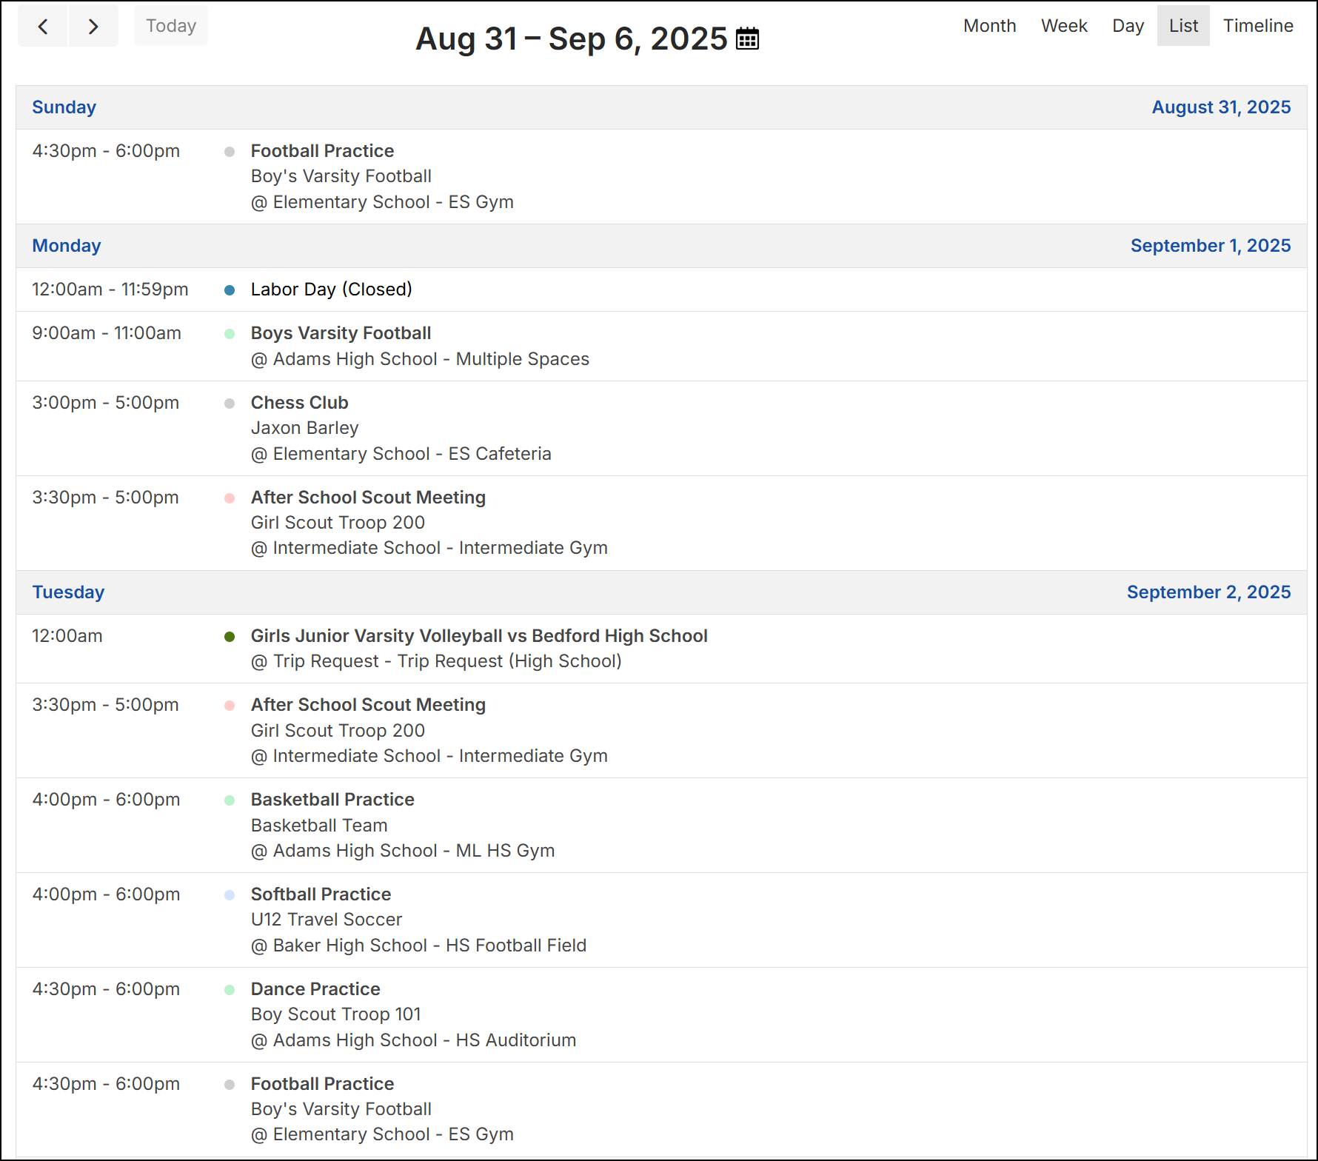
Task: Open the September 1, 2025 date link
Action: point(1211,246)
